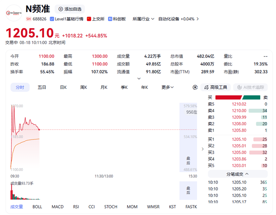Click the 卖3 price 1209.99

point(239,117)
